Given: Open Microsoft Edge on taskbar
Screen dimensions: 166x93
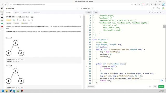Looking at the screenshot, I should [14, 91].
